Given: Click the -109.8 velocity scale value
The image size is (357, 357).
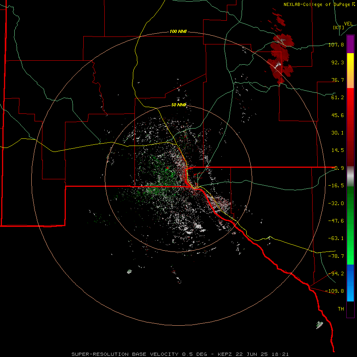Looking at the screenshot, I should pos(335,291).
